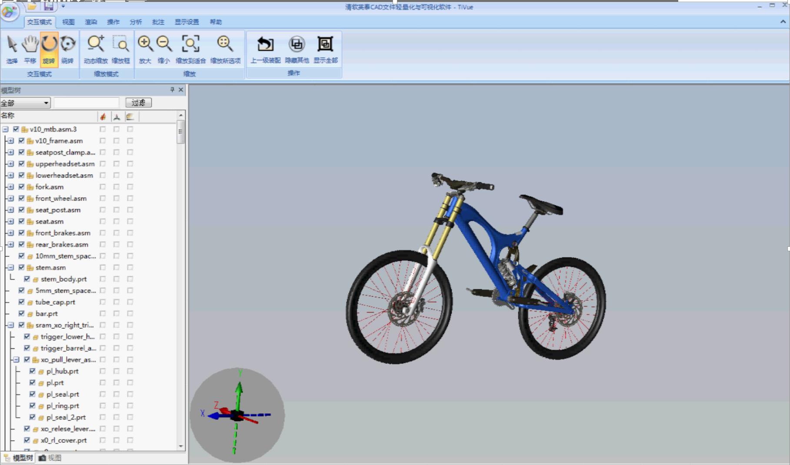Collapse xo_pull_lever assembly node
The image size is (790, 465).
(16, 359)
